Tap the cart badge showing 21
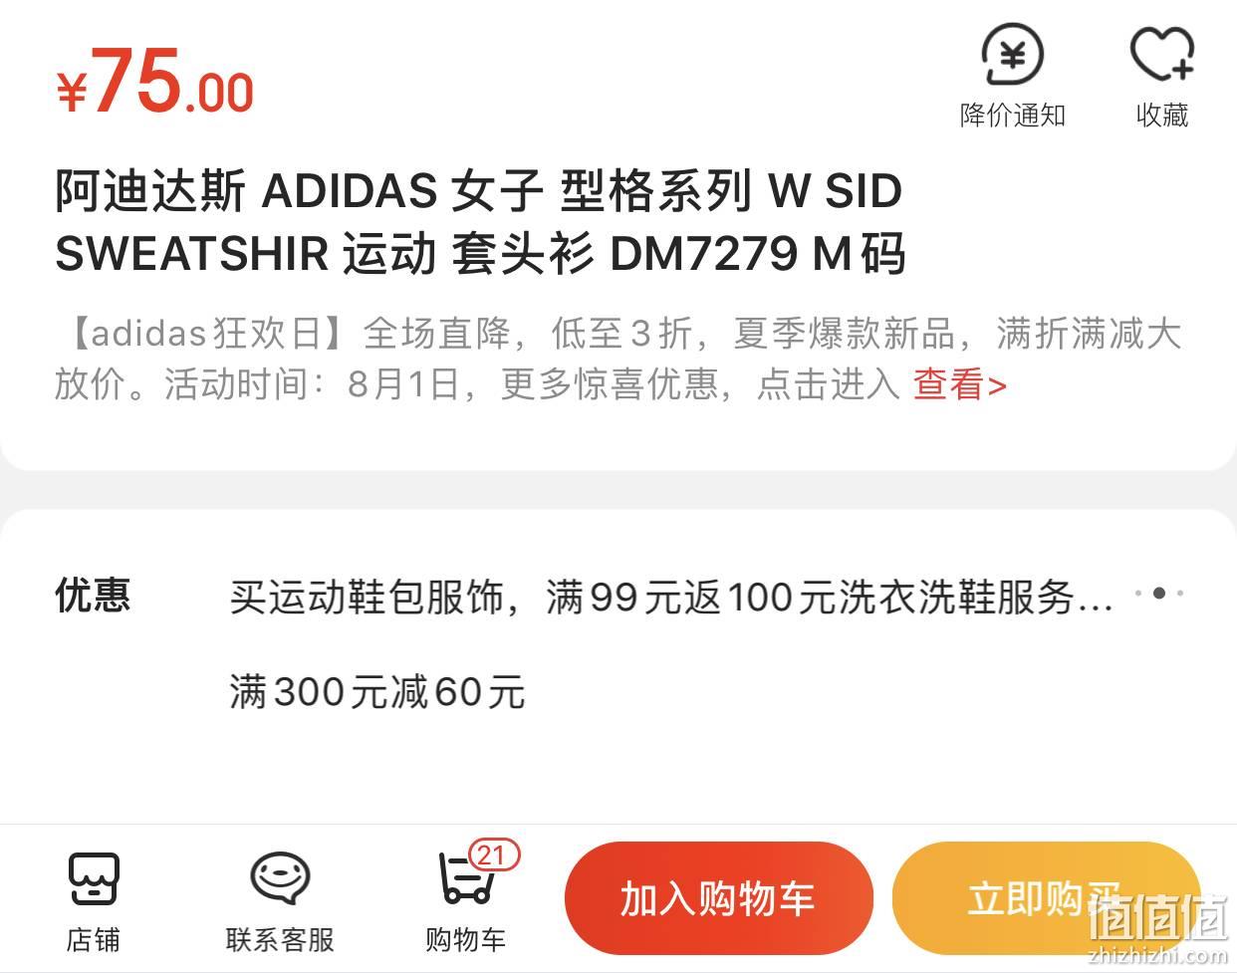 click(x=492, y=855)
